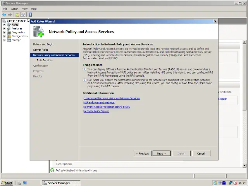The height and width of the screenshot is (186, 248).
Task: Select Network Policy and Access Services wizard step
Action: pos(54,55)
